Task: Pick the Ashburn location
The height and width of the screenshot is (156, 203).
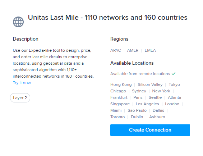Action: tap(157, 117)
